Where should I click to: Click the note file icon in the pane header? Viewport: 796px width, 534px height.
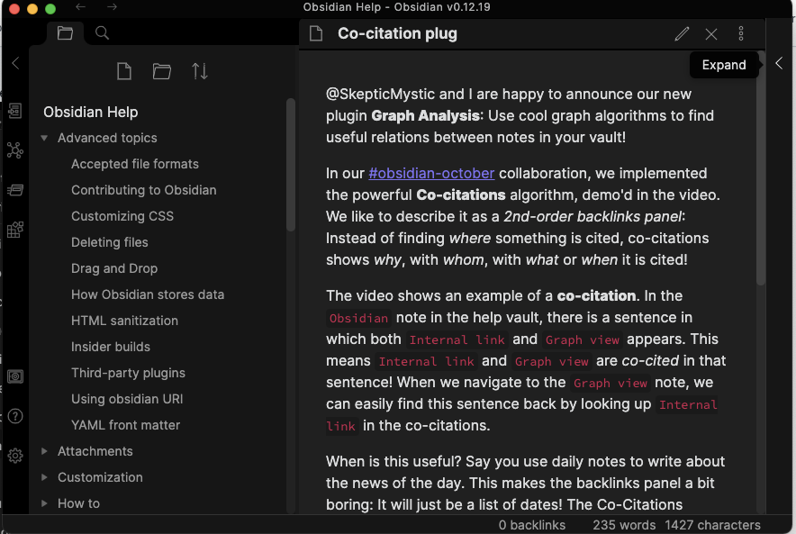click(316, 33)
